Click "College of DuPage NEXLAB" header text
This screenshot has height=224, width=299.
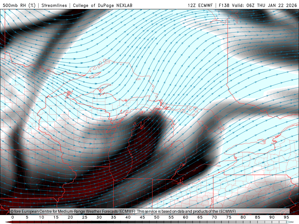pos(102,5)
